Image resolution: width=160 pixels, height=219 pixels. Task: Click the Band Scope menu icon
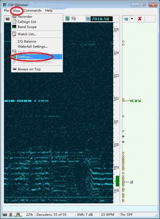(14, 27)
